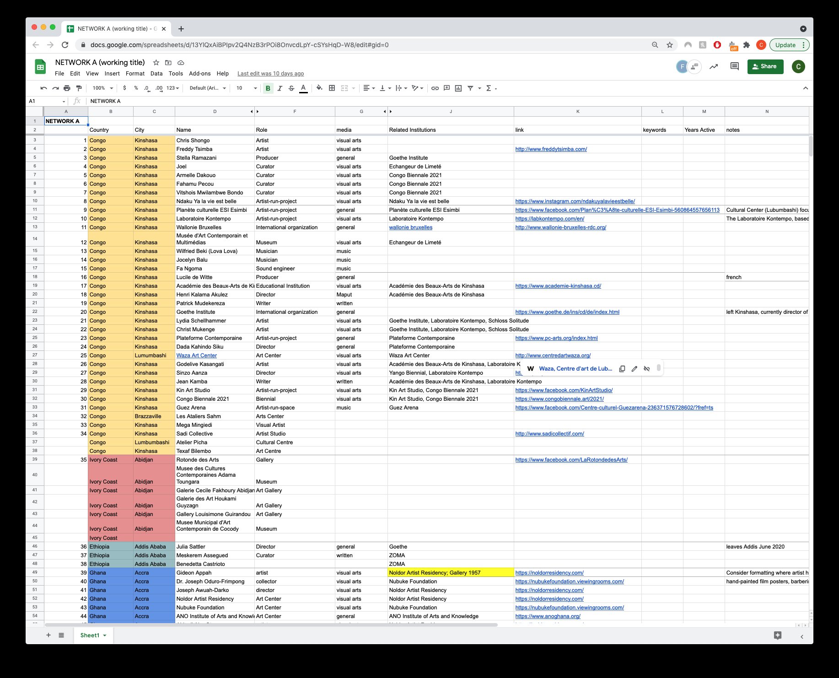The height and width of the screenshot is (678, 839).
Task: Toggle italic formatting
Action: tap(280, 88)
